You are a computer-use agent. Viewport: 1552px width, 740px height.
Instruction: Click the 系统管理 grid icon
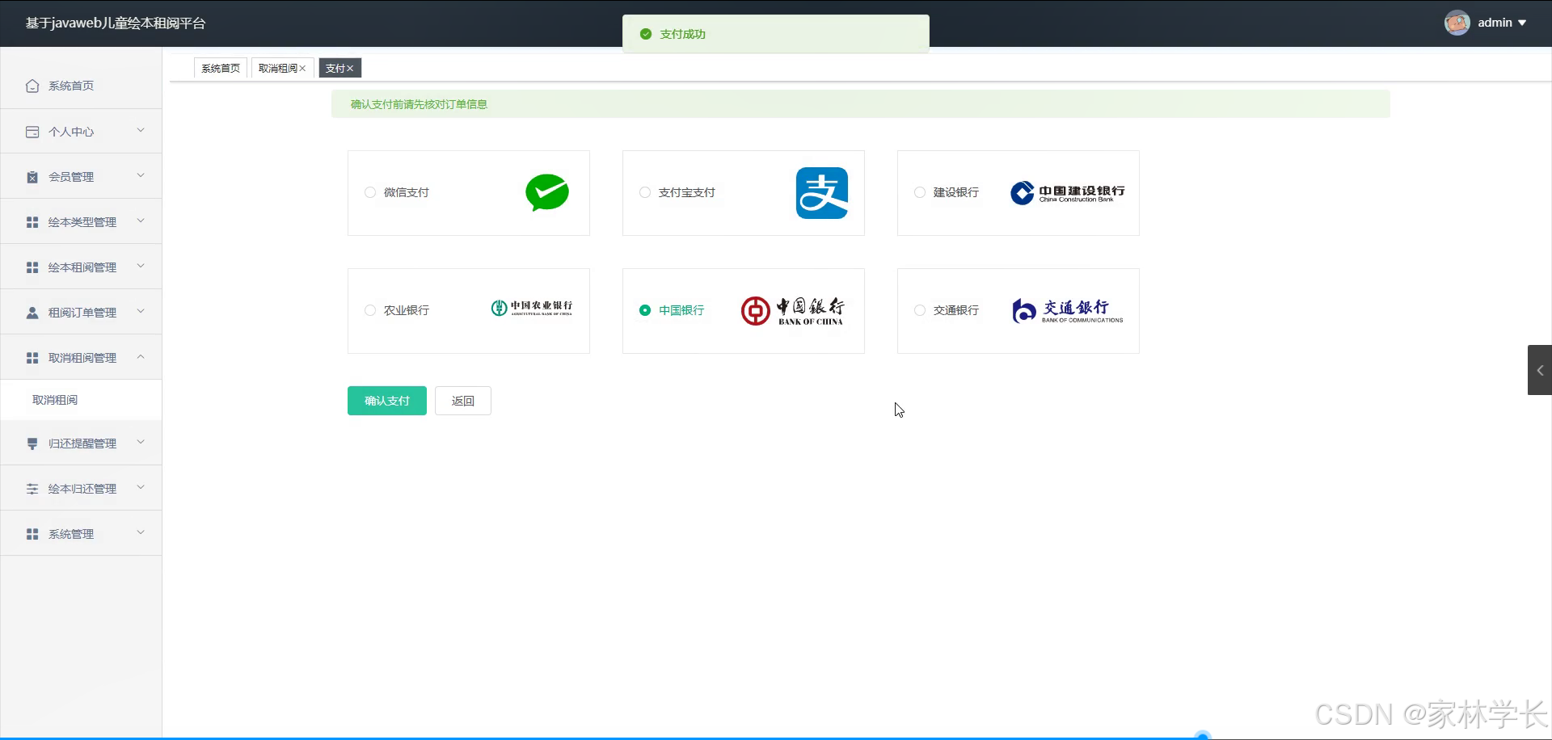point(32,534)
